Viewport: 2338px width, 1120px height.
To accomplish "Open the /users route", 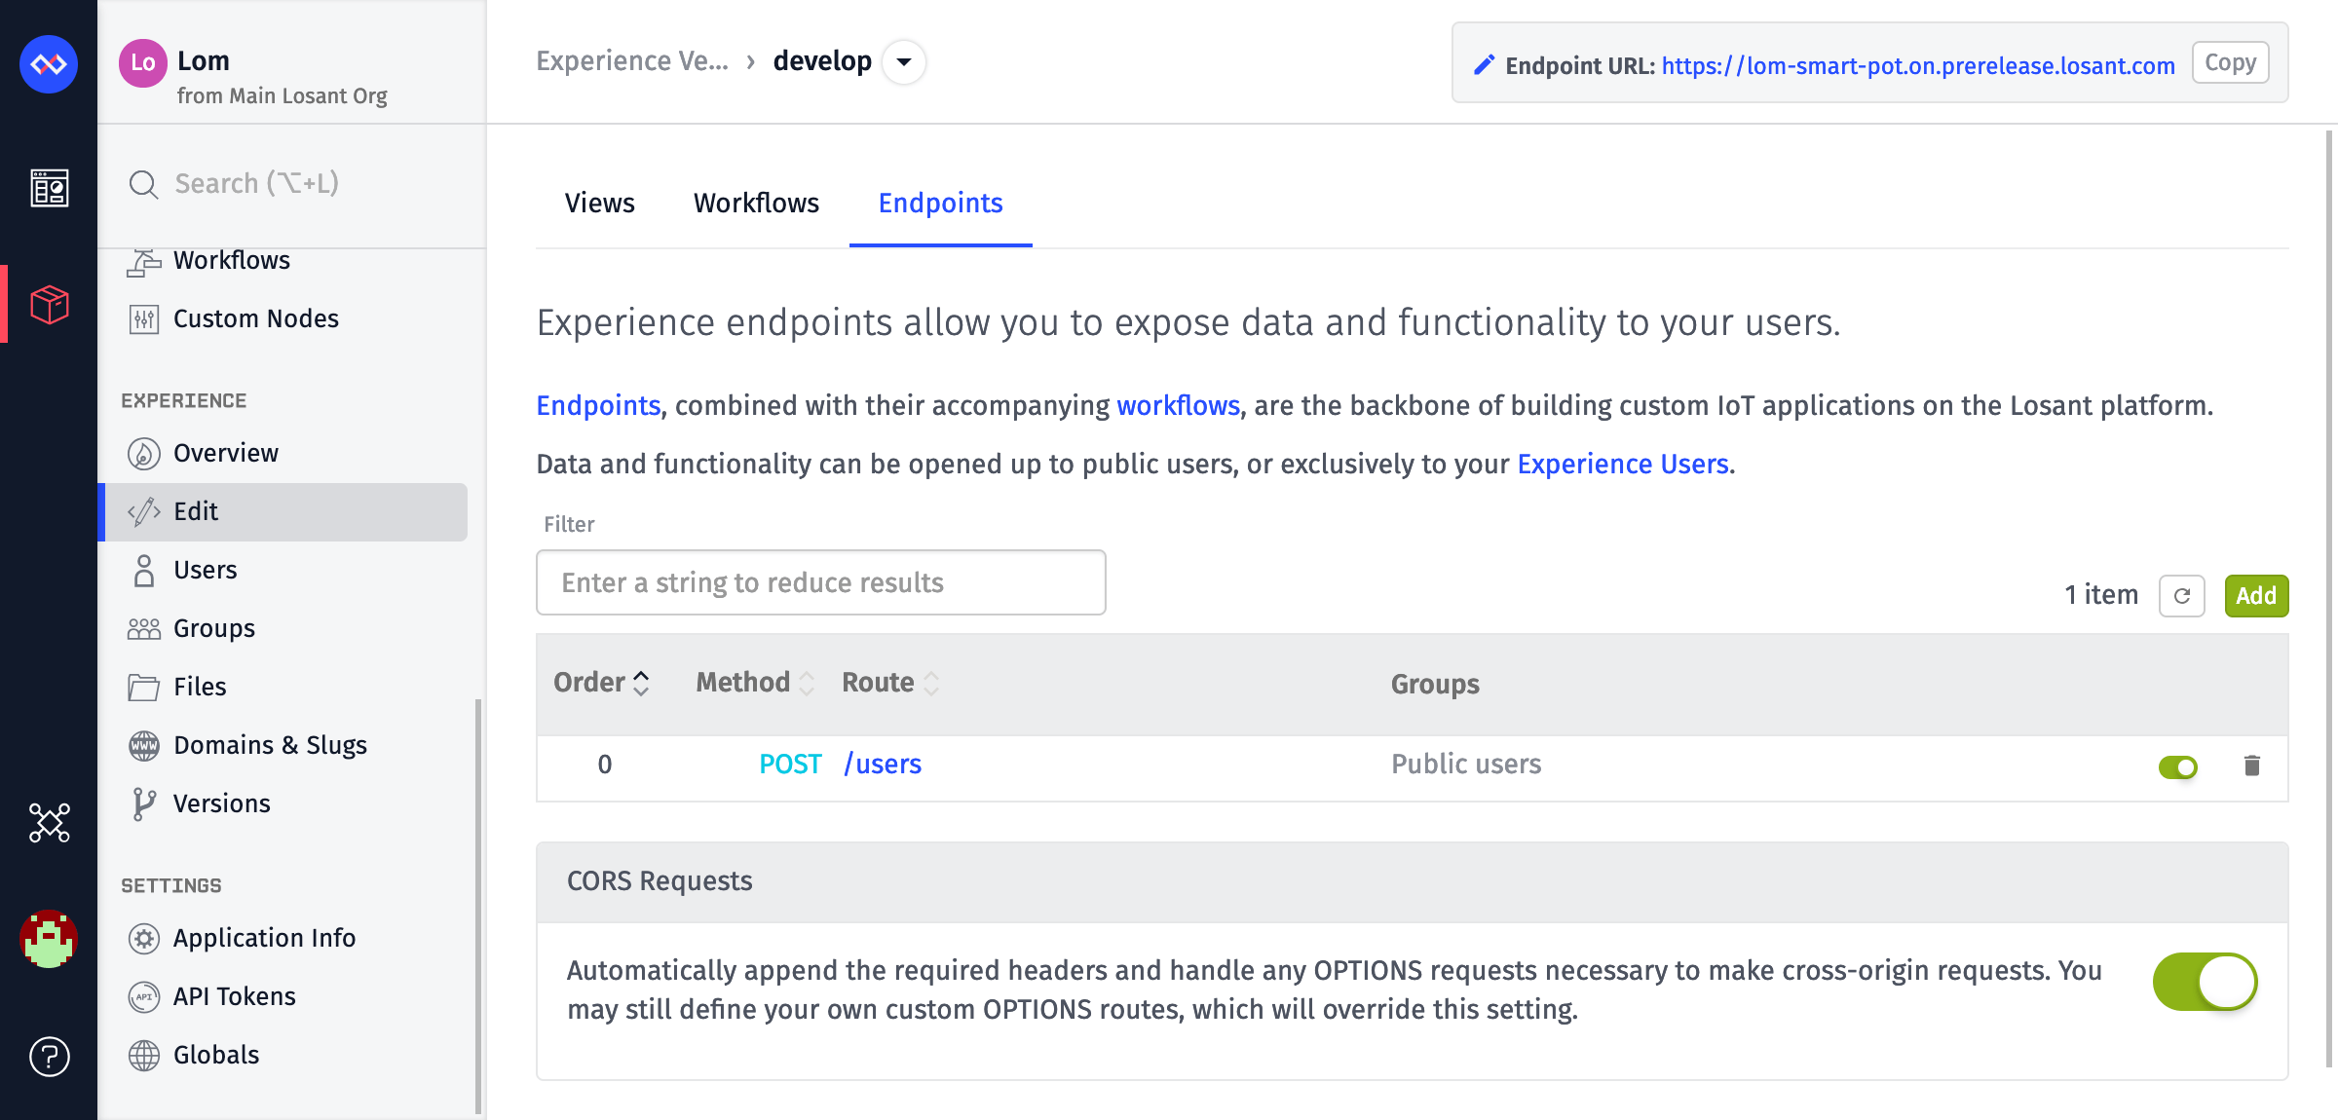I will click(x=883, y=765).
